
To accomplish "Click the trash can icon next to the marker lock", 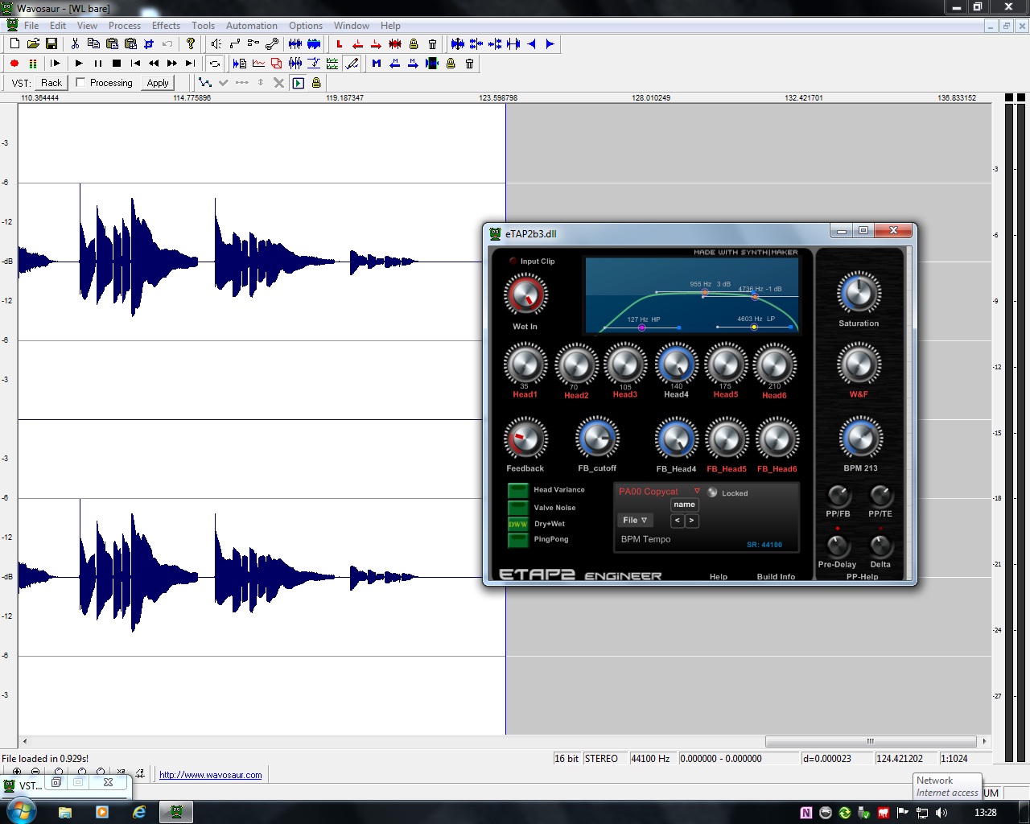I will pyautogui.click(x=432, y=44).
